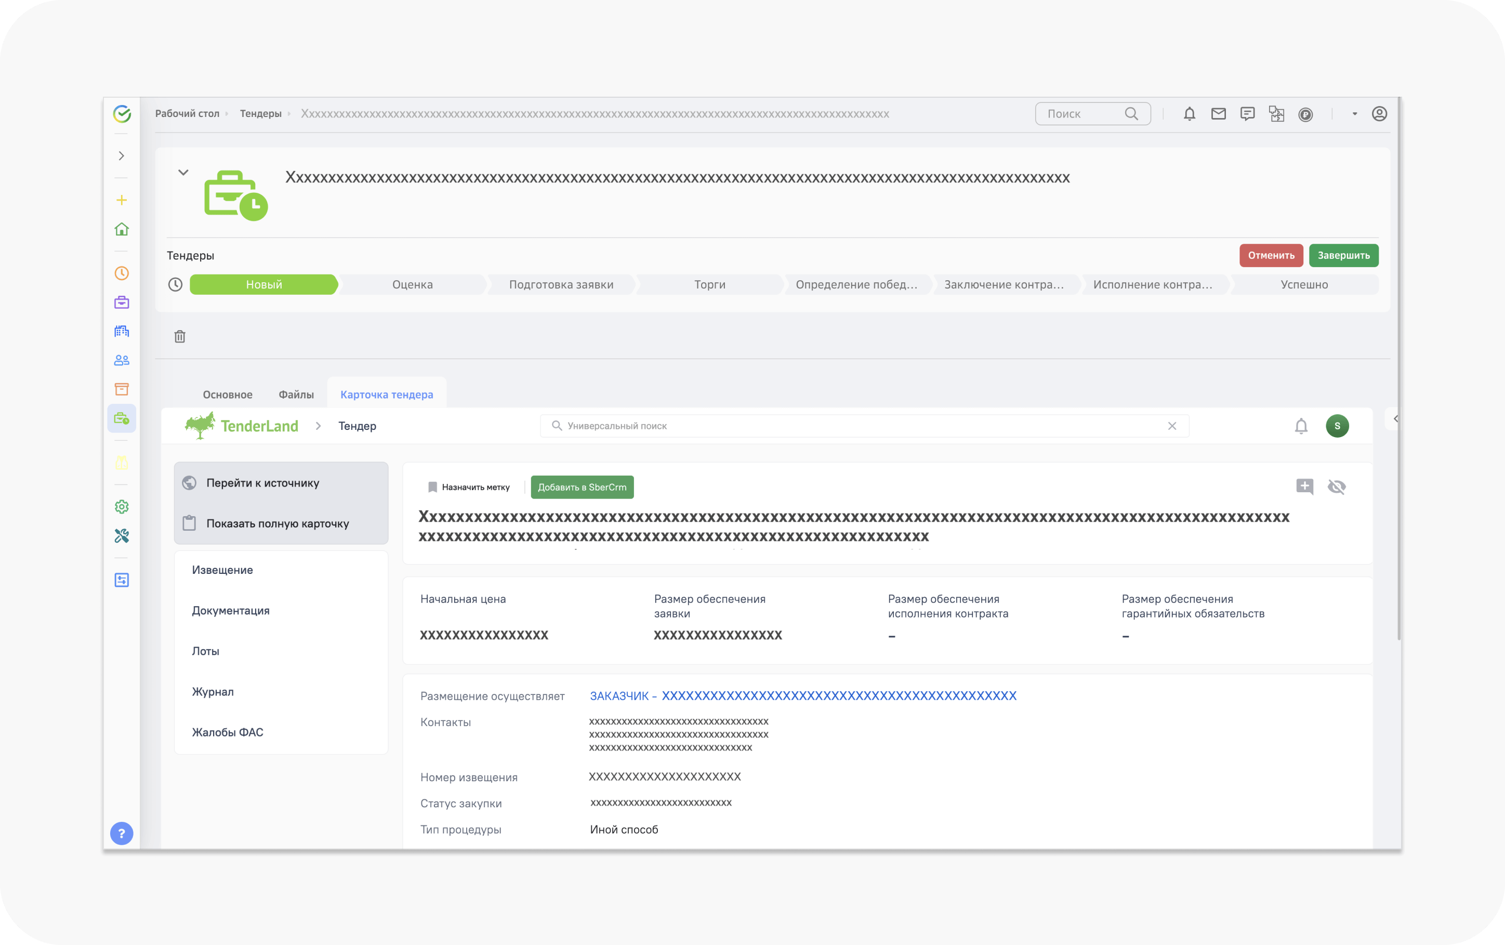Screen dimensions: 1505x945
Task: Open the orange clock icon in sidebar
Action: click(x=122, y=273)
